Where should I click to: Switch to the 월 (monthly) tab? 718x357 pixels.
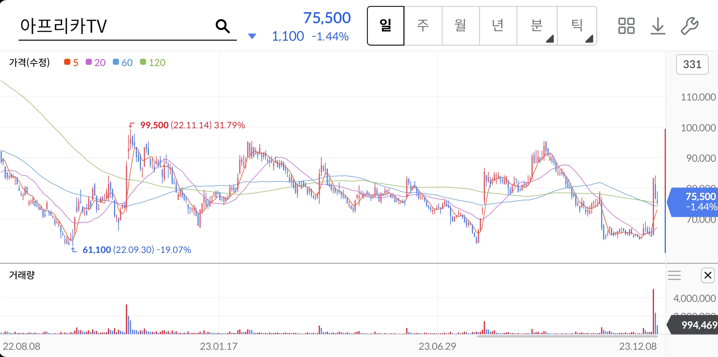460,26
